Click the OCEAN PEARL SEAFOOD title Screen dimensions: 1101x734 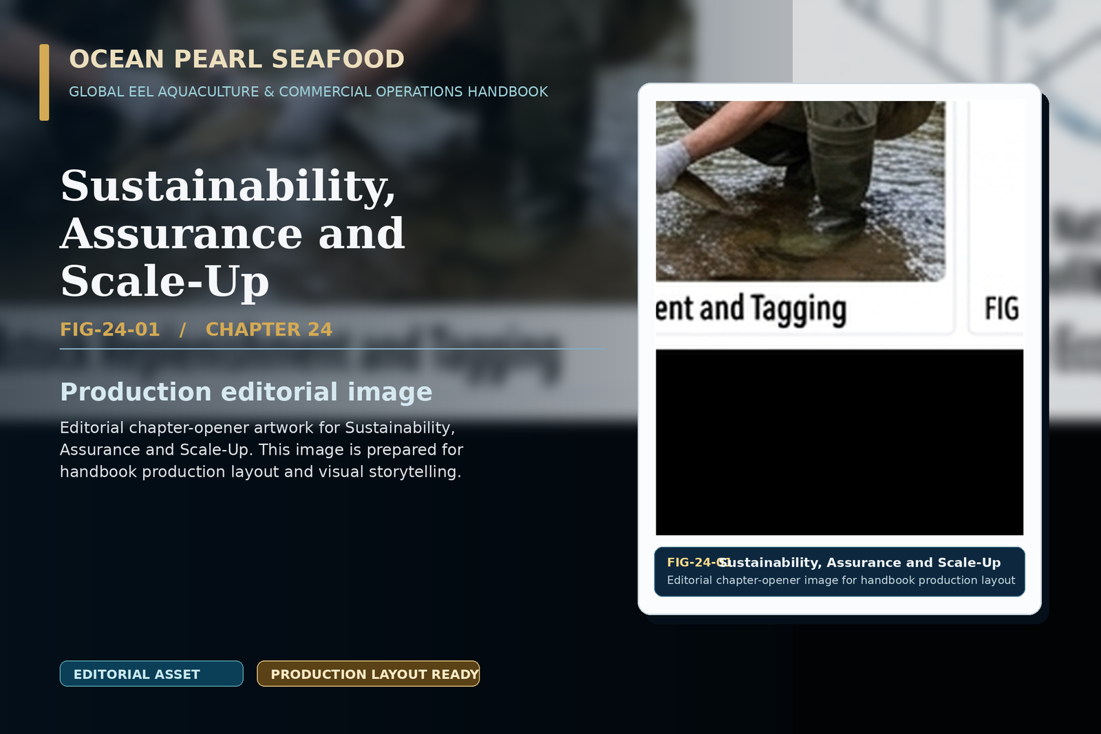click(x=237, y=59)
